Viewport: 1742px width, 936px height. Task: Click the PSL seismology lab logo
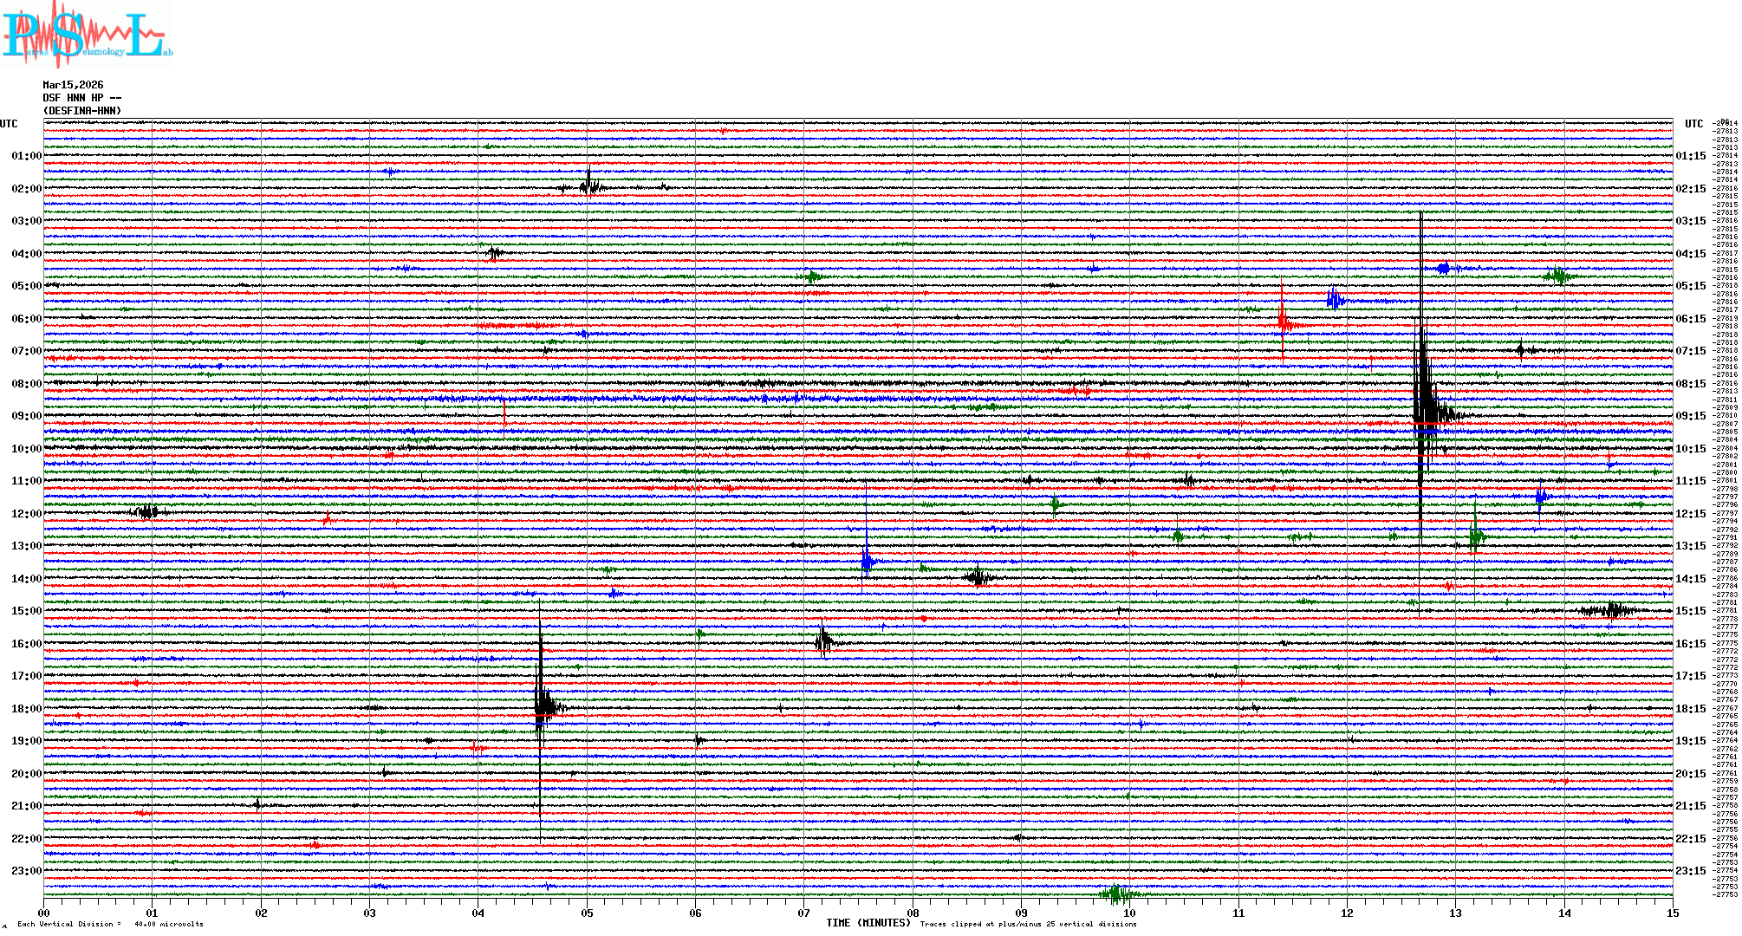[x=87, y=35]
